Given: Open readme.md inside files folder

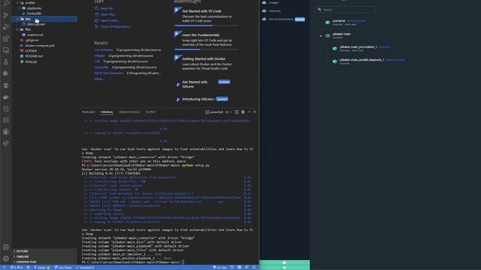Looking at the screenshot, I should 35,35.
